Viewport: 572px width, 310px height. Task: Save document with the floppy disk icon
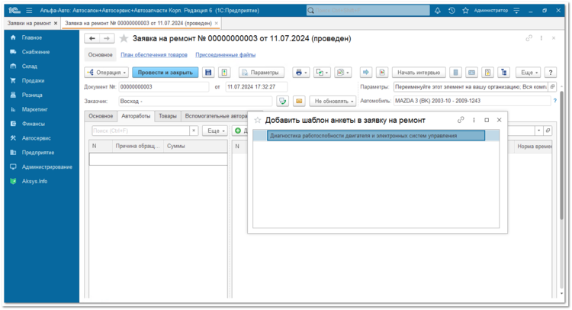pos(208,73)
